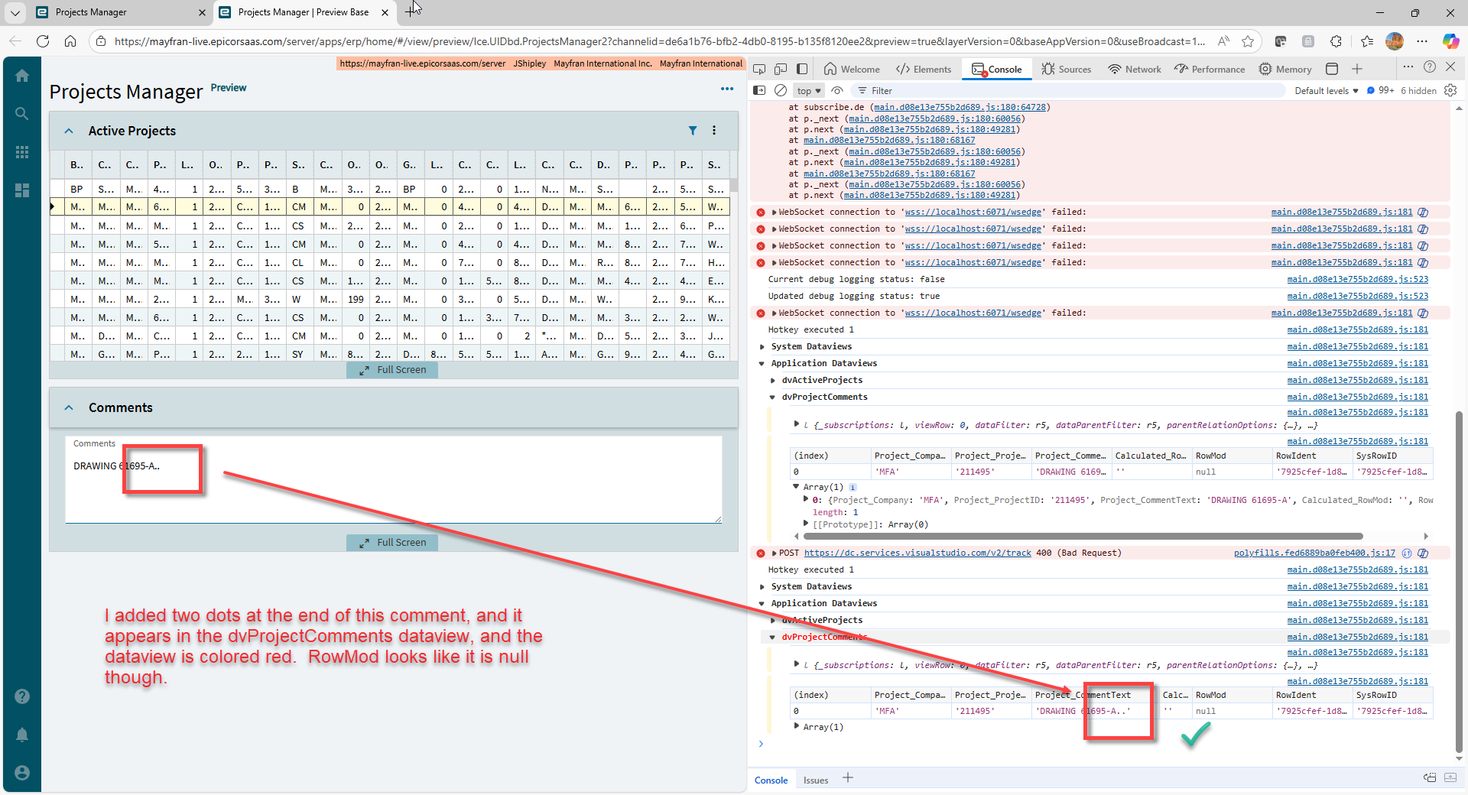Click the browser address bar URL
The image size is (1468, 795).
[659, 41]
